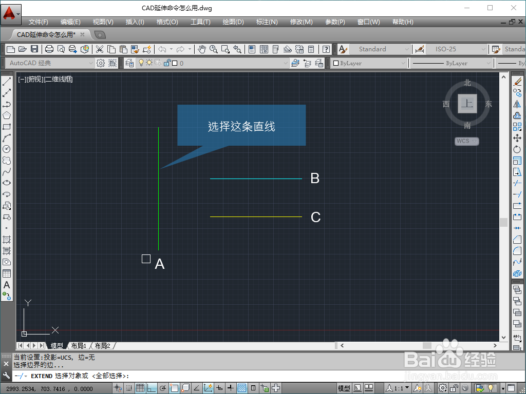Select the Polygon drawing tool
This screenshot has width=526, height=394.
click(7, 115)
